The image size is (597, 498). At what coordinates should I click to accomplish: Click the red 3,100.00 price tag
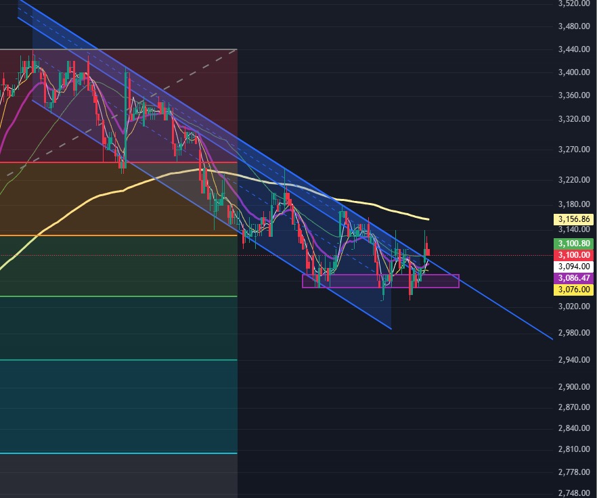click(574, 254)
